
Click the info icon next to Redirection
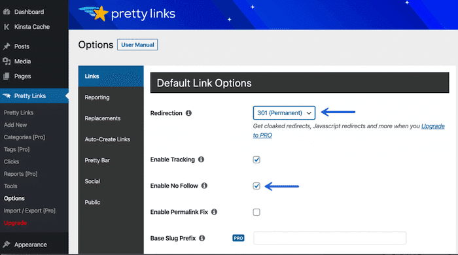tap(188, 113)
